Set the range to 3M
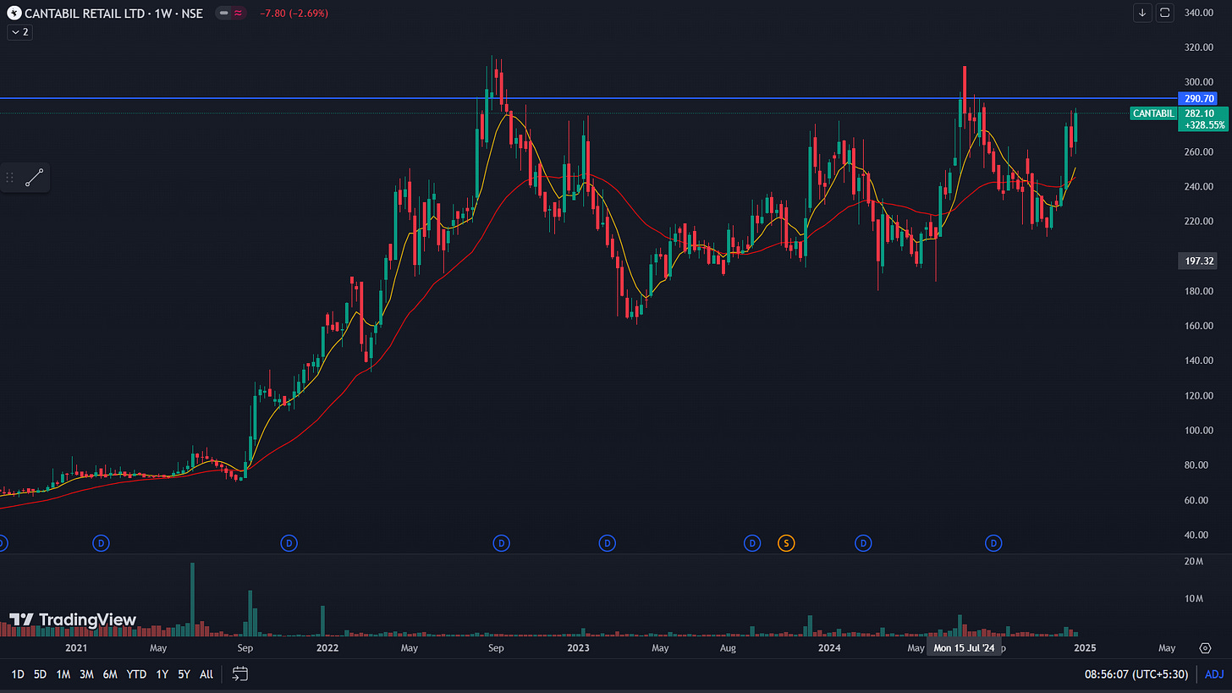 pyautogui.click(x=86, y=674)
